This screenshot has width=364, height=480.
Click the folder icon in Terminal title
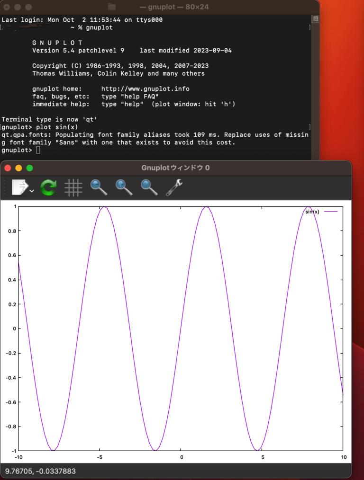[x=112, y=7]
